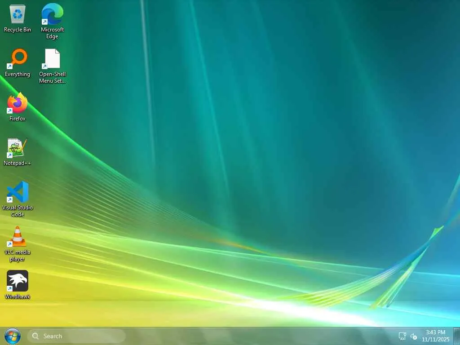Viewport: 460px width, 345px height.
Task: Select the Firefox desktop shortcut
Action: [18, 107]
